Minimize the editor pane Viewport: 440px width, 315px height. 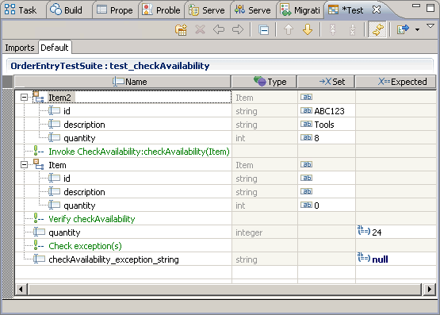click(x=416, y=6)
